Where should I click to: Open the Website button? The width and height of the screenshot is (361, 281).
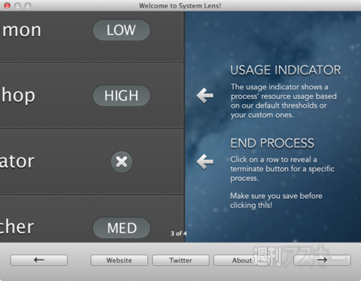pyautogui.click(x=119, y=260)
